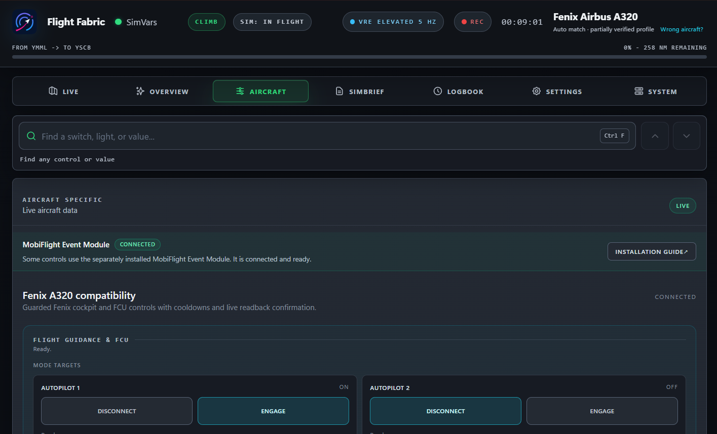Open the Settings tab
The image size is (717, 434).
pyautogui.click(x=557, y=91)
